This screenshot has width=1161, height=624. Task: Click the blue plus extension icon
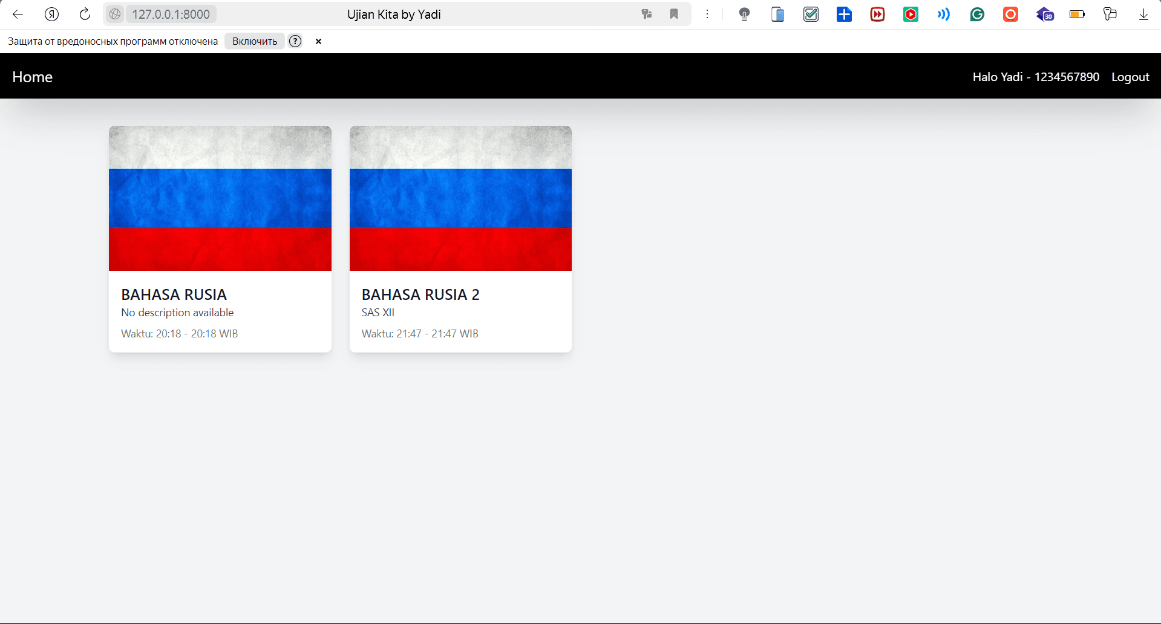pos(844,15)
